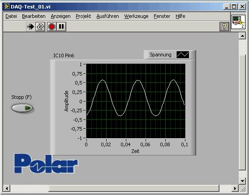Click the IC10 Pin6 graph label
Viewport: 249px width, 195px height.
(x=64, y=55)
